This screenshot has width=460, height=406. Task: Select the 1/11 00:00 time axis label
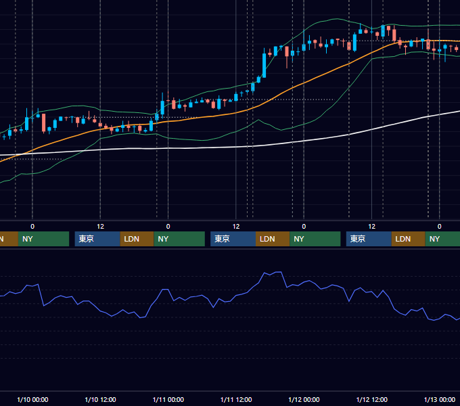coord(168,399)
